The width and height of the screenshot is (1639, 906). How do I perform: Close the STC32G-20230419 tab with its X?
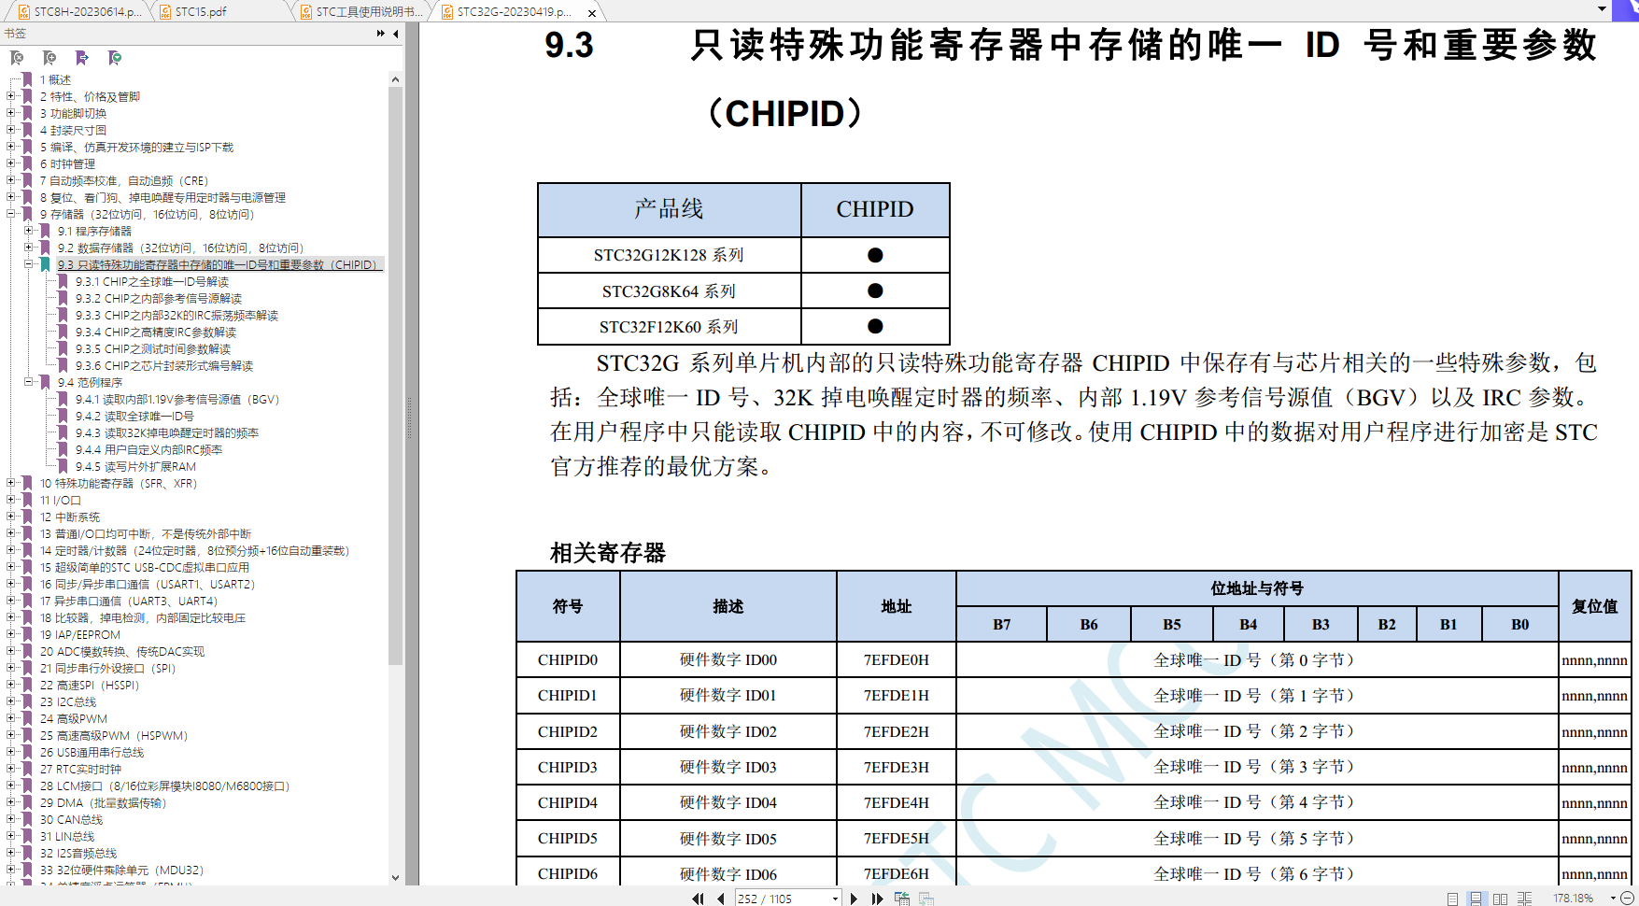click(591, 13)
